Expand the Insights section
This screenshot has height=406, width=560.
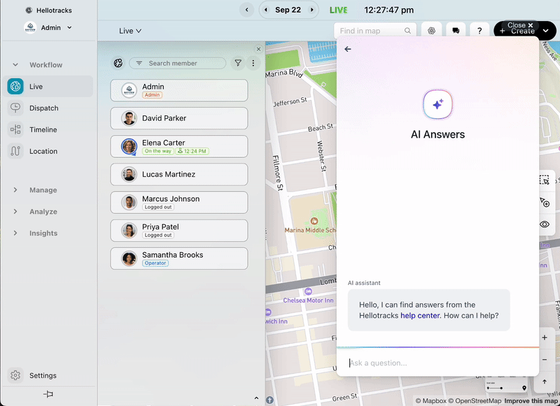[15, 233]
